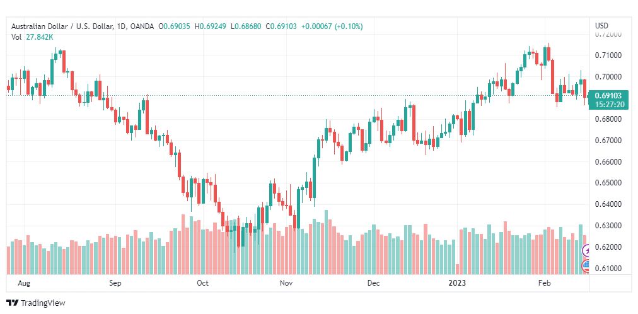Click the 0.63000 price scale label
638x314 pixels.
coord(608,226)
